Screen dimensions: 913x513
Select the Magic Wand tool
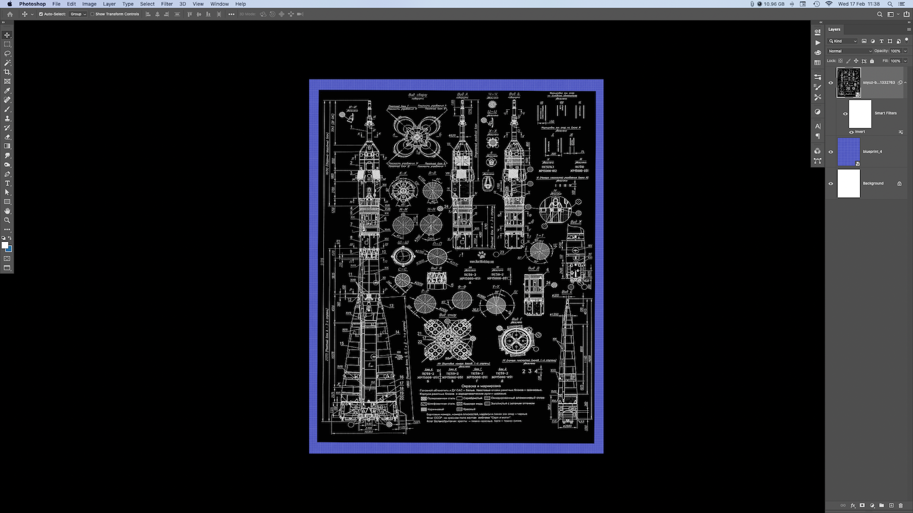[x=7, y=63]
